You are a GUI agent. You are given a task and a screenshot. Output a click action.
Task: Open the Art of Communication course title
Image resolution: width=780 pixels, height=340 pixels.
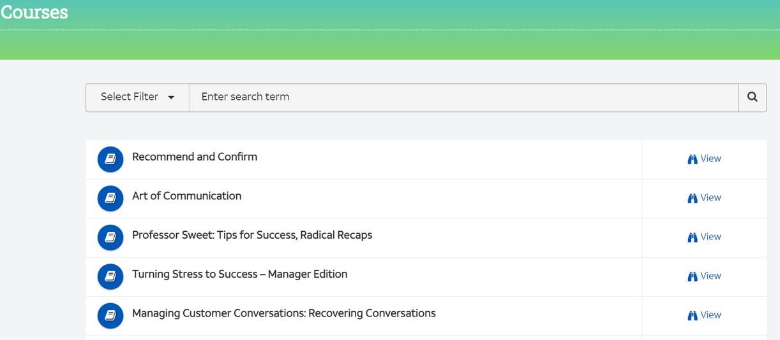point(186,196)
